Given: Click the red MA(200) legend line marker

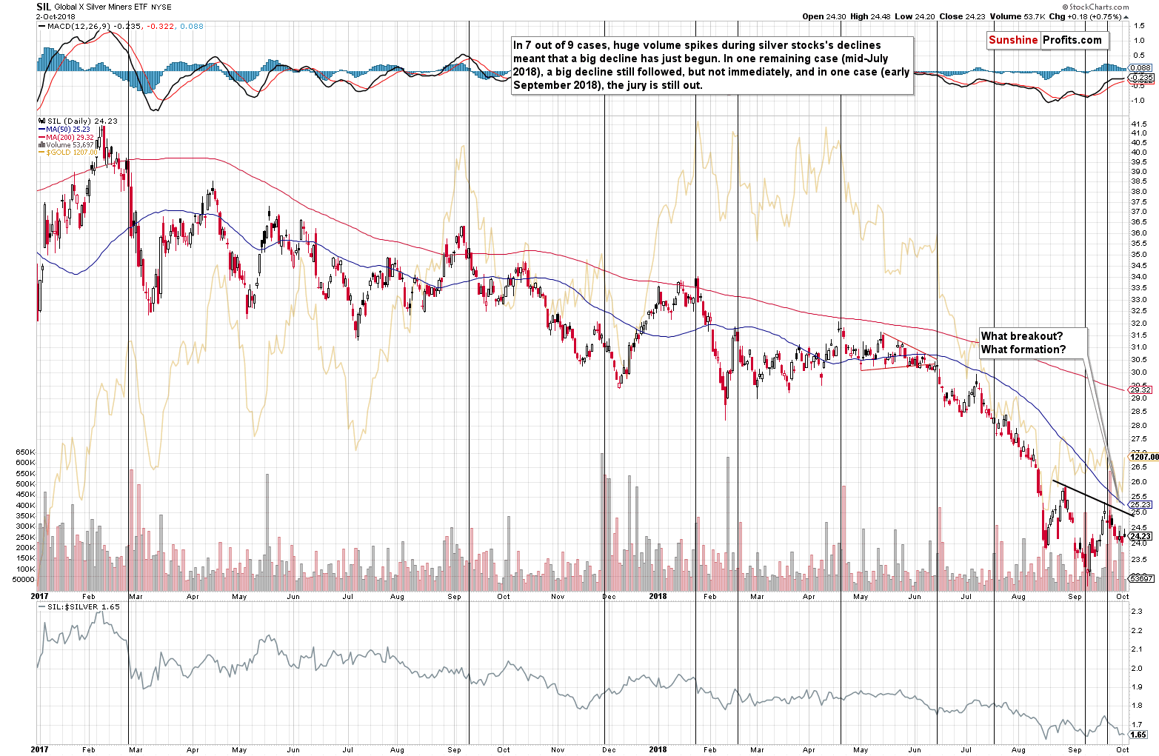Looking at the screenshot, I should (41, 137).
